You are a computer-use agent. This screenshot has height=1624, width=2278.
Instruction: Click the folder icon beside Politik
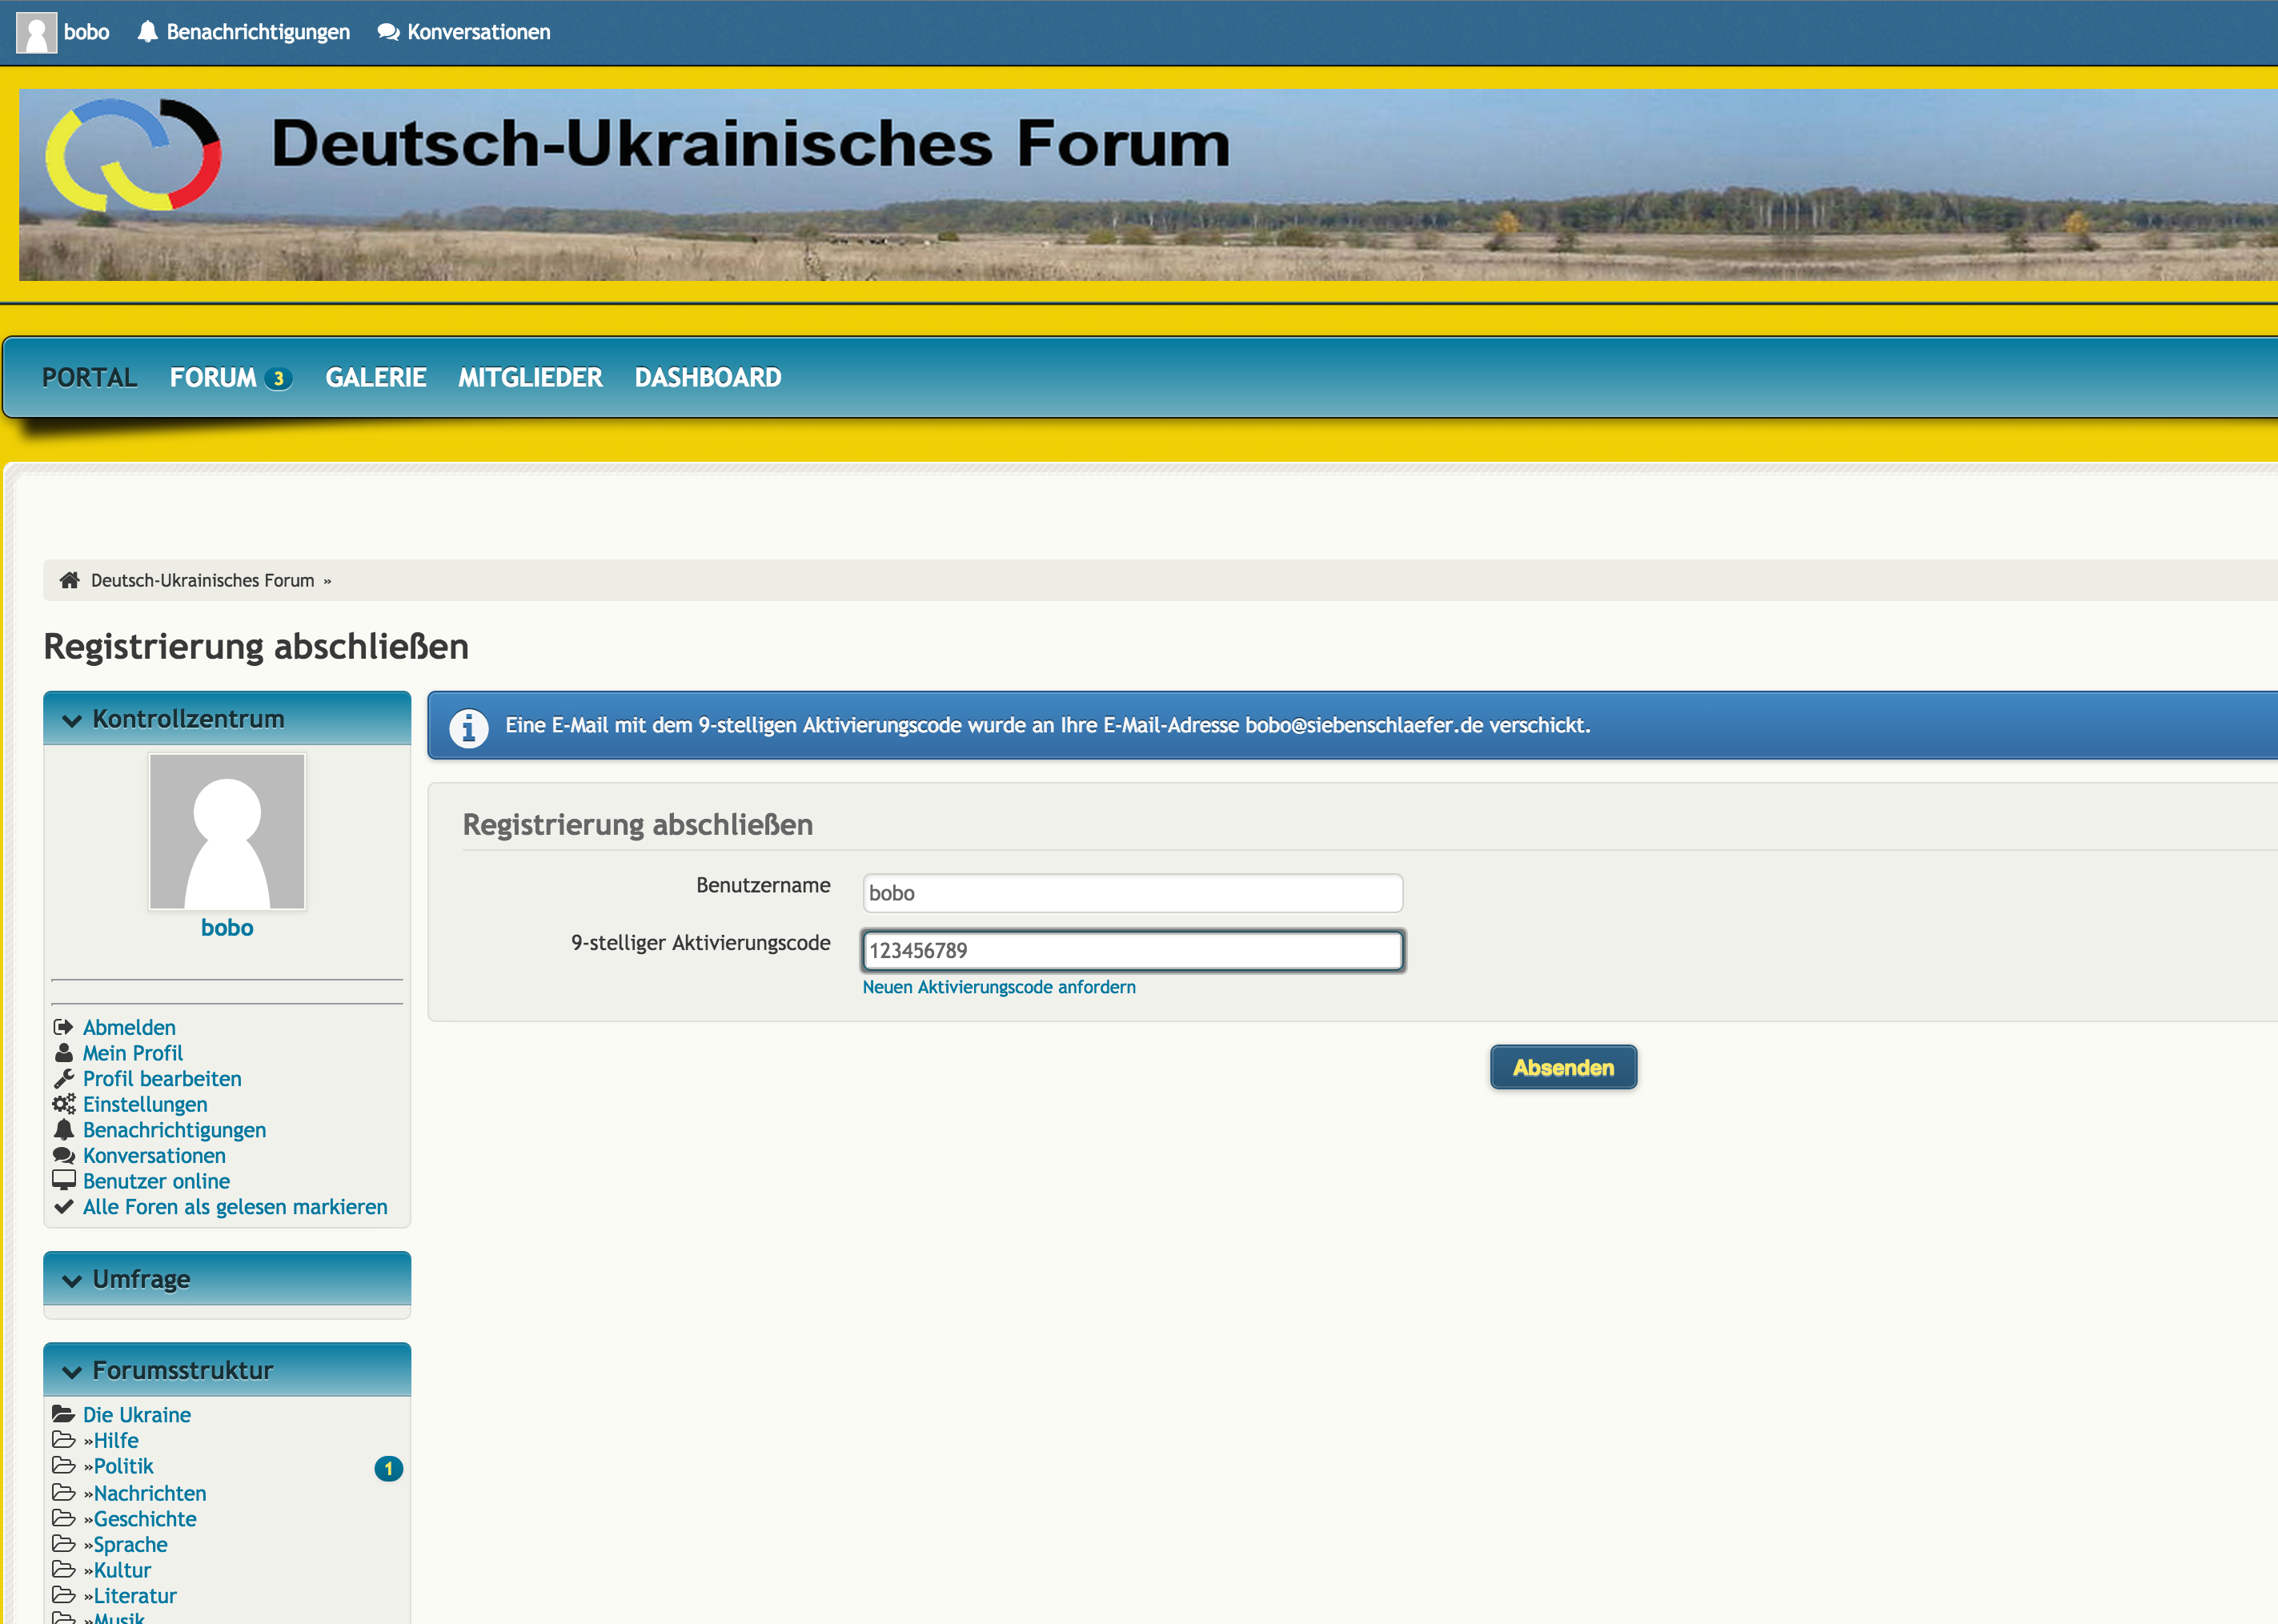point(64,1466)
